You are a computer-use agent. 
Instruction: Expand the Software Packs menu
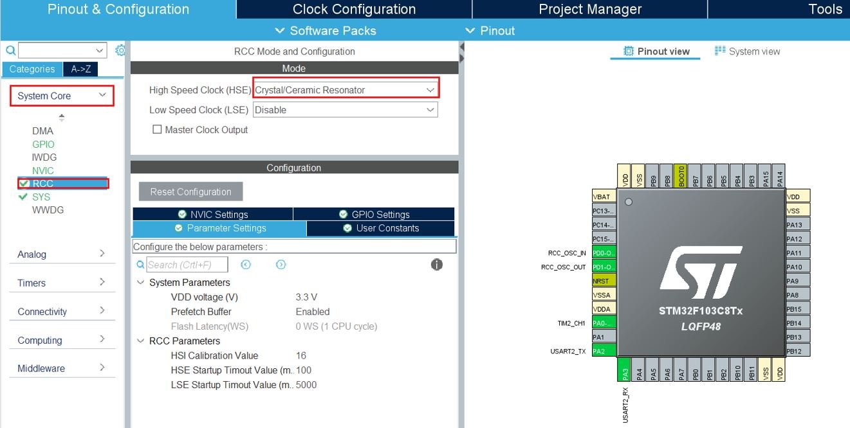point(326,31)
